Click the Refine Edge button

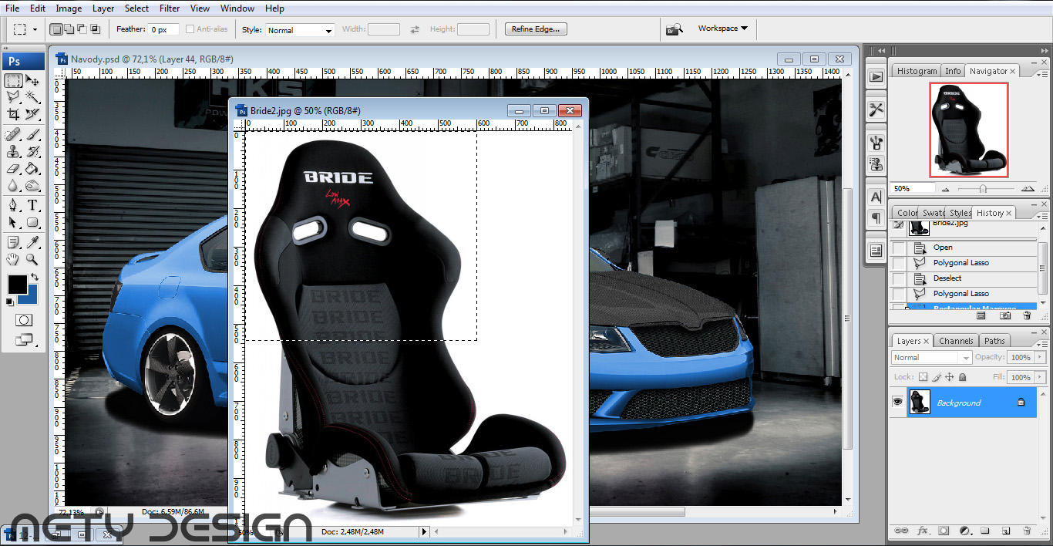(537, 29)
